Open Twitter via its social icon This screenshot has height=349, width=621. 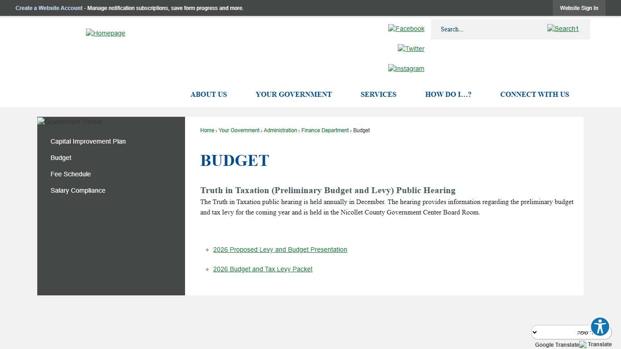[x=411, y=49]
